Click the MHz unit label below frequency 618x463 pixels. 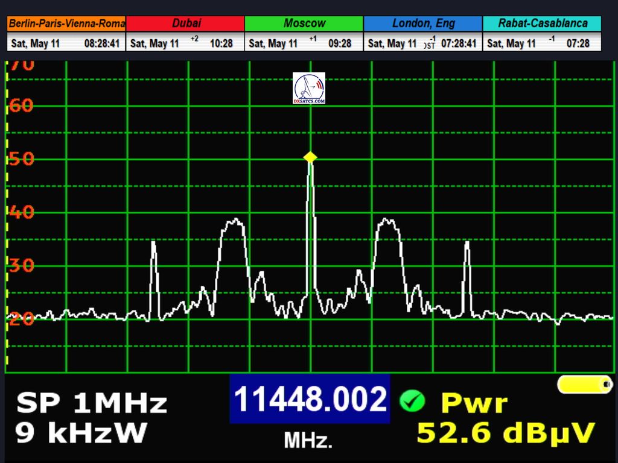pos(308,441)
